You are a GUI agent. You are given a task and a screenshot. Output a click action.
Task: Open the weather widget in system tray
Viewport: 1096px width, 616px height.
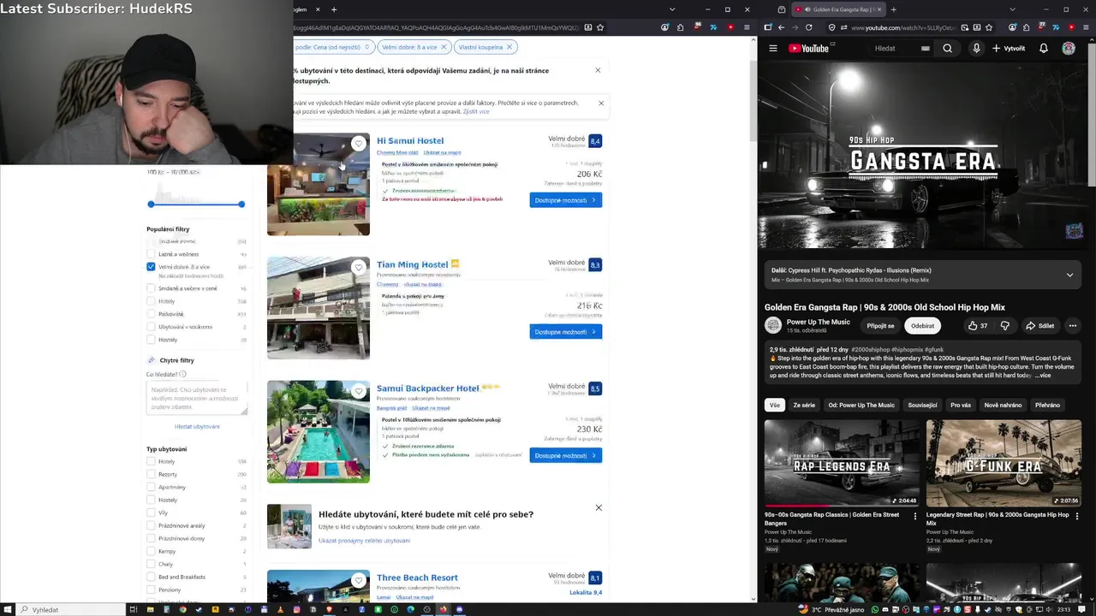(x=833, y=609)
